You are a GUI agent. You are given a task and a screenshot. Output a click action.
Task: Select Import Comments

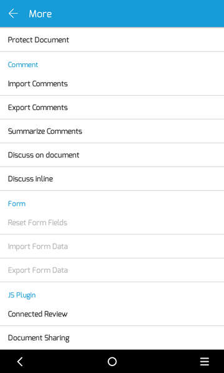click(112, 84)
